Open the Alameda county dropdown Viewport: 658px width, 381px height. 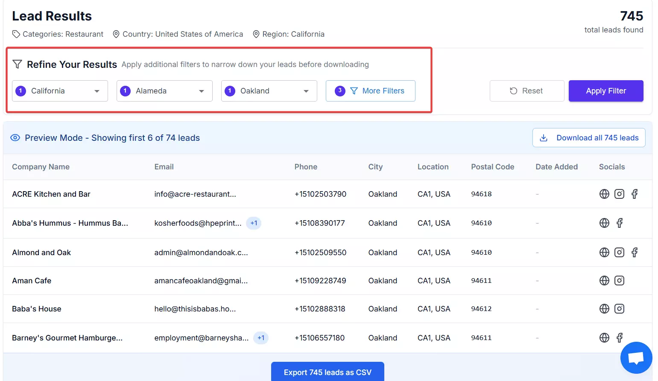[x=164, y=91]
